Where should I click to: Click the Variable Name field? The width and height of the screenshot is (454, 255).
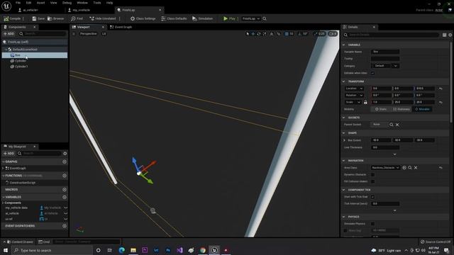tap(385, 52)
